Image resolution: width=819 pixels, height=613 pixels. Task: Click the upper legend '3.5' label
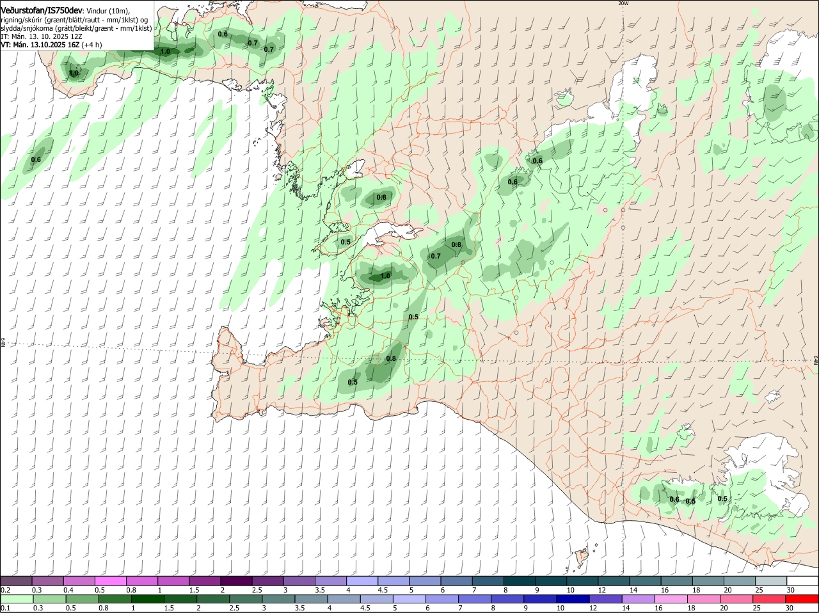pyautogui.click(x=321, y=590)
